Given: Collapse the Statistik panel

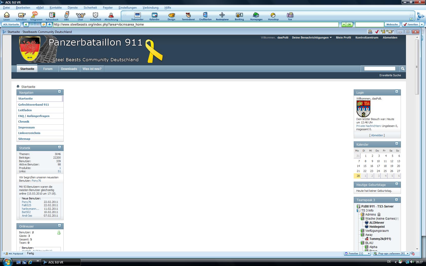Looking at the screenshot, I should click(x=59, y=147).
